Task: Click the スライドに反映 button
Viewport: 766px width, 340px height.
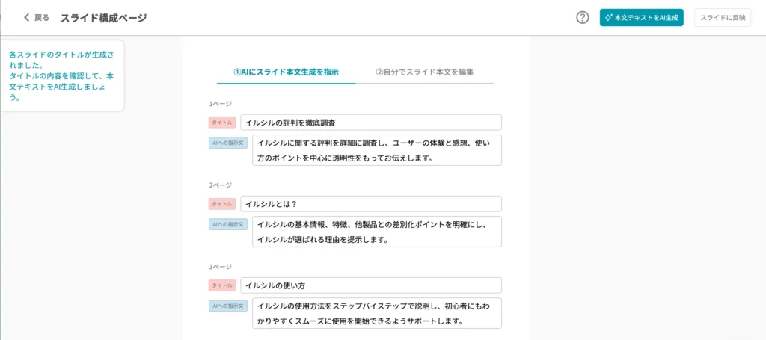Action: tap(723, 17)
